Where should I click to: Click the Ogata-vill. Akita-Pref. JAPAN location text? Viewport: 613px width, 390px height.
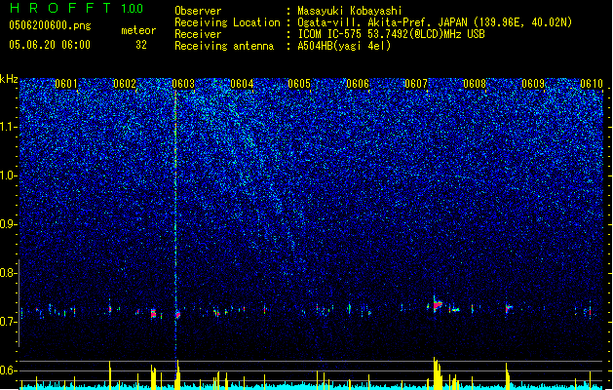382,22
